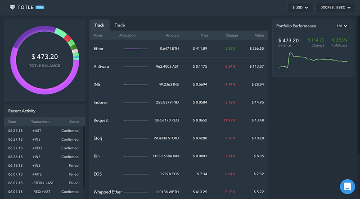Click the portfolio allocation donut chart

[45, 61]
